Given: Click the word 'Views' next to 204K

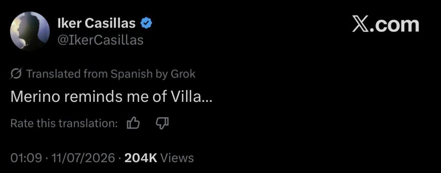Looking at the screenshot, I should tap(177, 158).
